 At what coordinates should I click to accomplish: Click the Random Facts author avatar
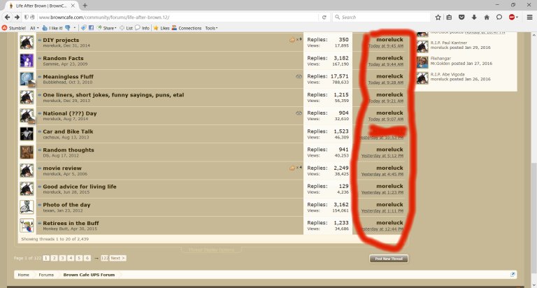click(27, 61)
